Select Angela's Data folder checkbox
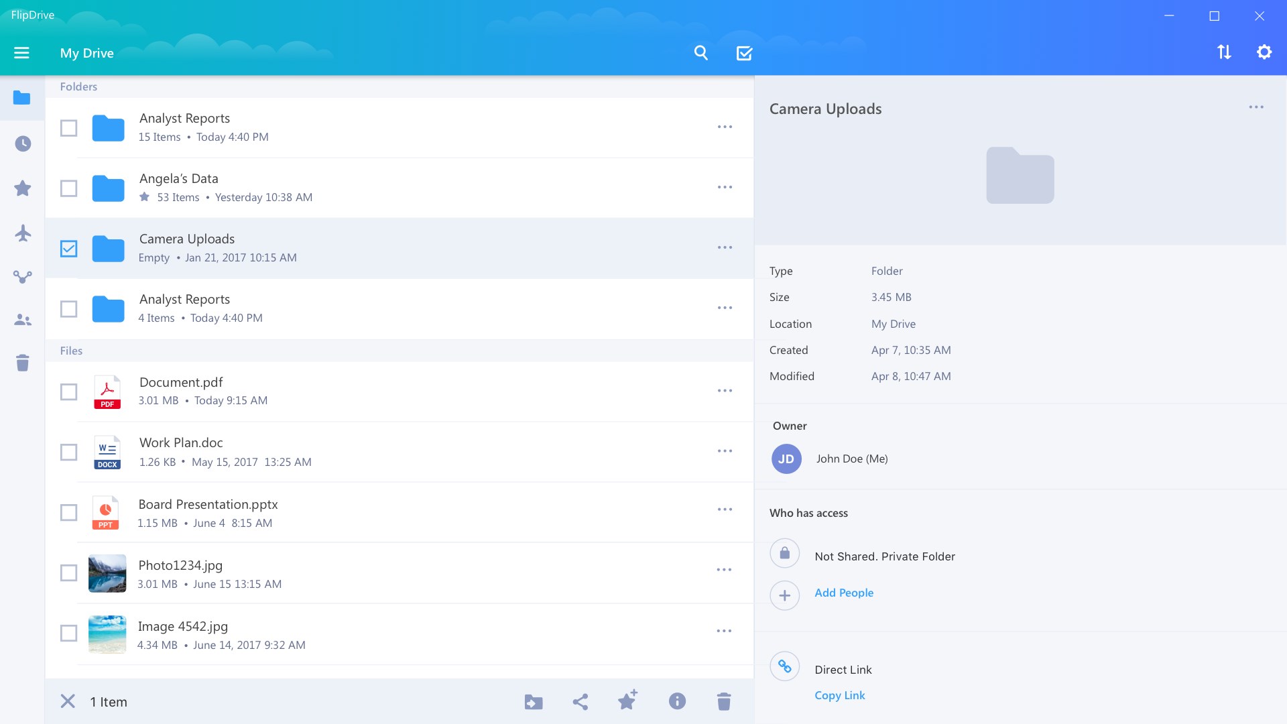1287x724 pixels. 68,188
